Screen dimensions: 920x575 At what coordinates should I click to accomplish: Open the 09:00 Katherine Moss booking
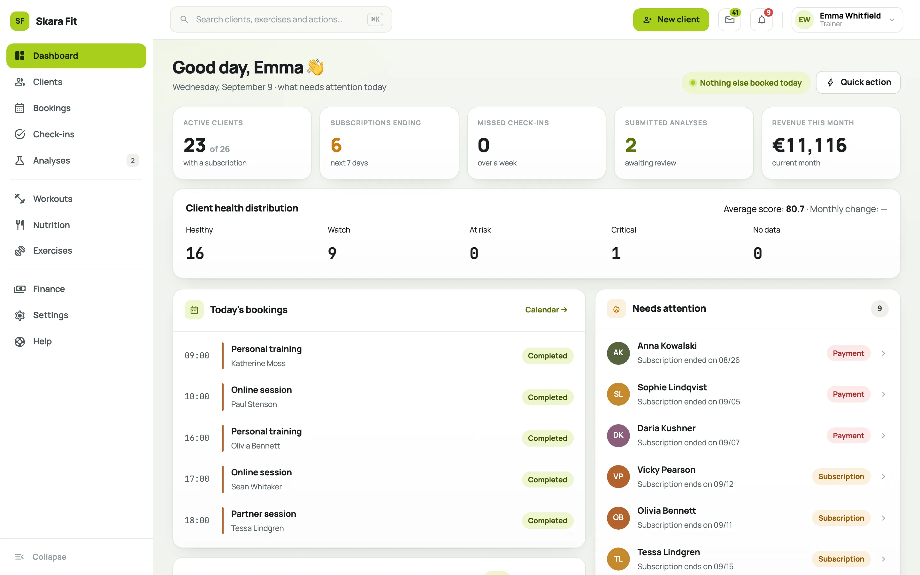379,356
